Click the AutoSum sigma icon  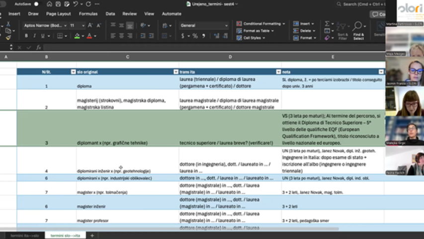point(327,23)
